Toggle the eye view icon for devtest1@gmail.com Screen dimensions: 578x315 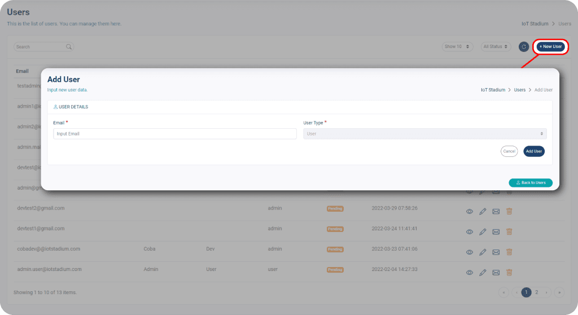tap(469, 231)
